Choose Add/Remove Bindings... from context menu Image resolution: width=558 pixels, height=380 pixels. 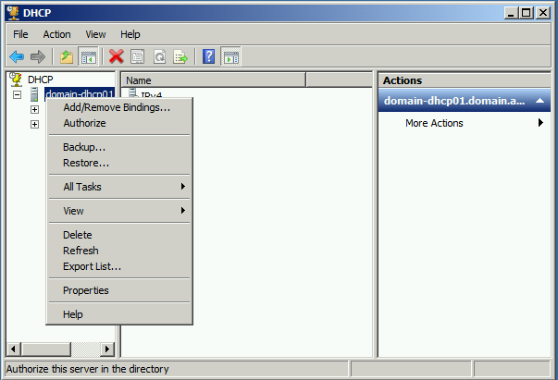pos(119,107)
